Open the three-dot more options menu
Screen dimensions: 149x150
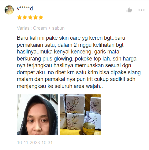point(141,10)
